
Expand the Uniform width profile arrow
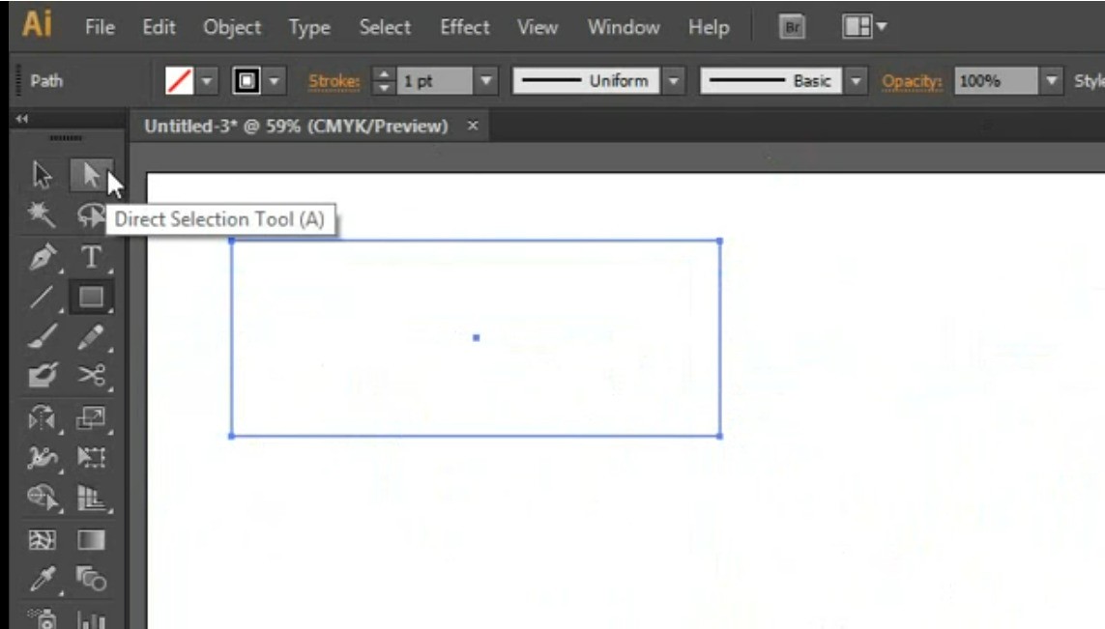click(674, 80)
